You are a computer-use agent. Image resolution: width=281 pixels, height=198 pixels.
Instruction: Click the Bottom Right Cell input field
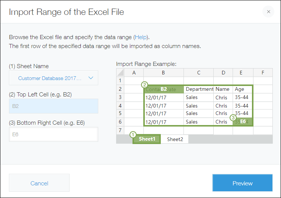tap(54, 134)
